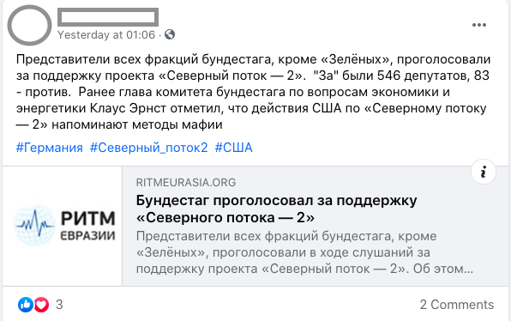Expand the '2 Comments' section
The height and width of the screenshot is (321, 511).
tap(457, 305)
